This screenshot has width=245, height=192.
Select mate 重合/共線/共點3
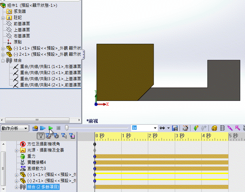50,79
